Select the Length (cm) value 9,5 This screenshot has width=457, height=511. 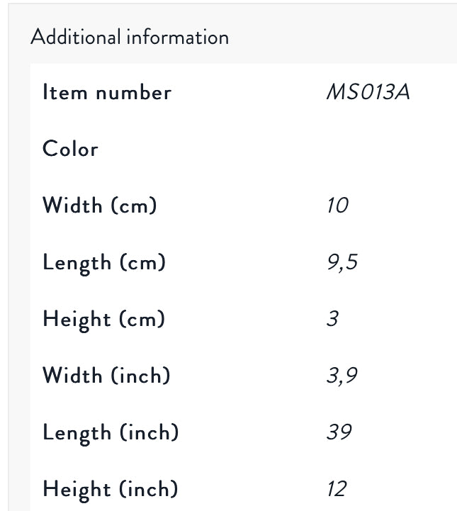[342, 263]
